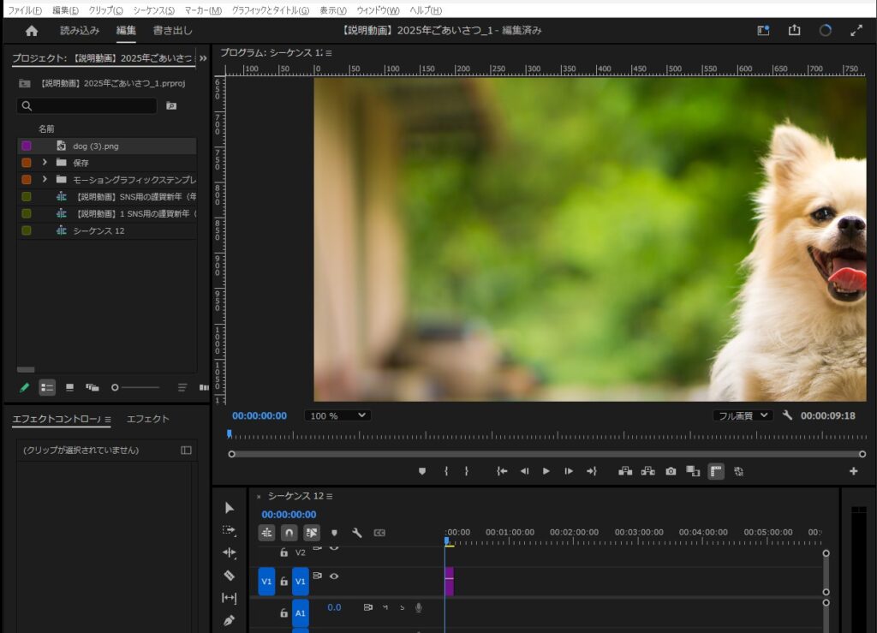The image size is (877, 633).
Task: Step back one frame
Action: [x=524, y=471]
